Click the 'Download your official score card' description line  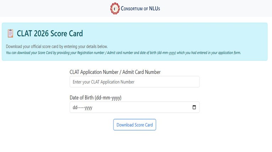(57, 47)
